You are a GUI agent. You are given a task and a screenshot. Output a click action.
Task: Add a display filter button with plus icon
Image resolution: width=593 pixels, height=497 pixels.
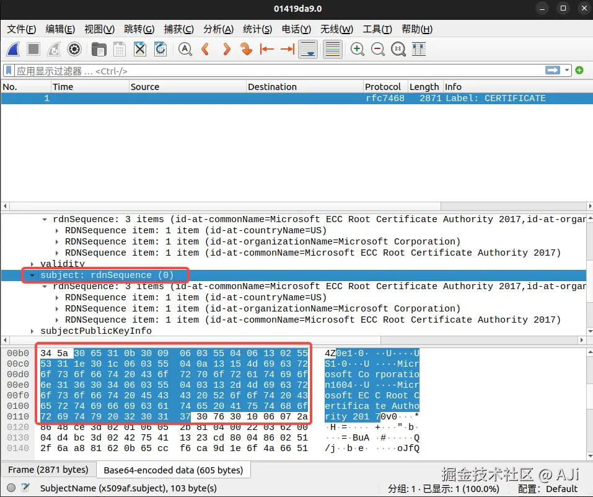pyautogui.click(x=579, y=70)
